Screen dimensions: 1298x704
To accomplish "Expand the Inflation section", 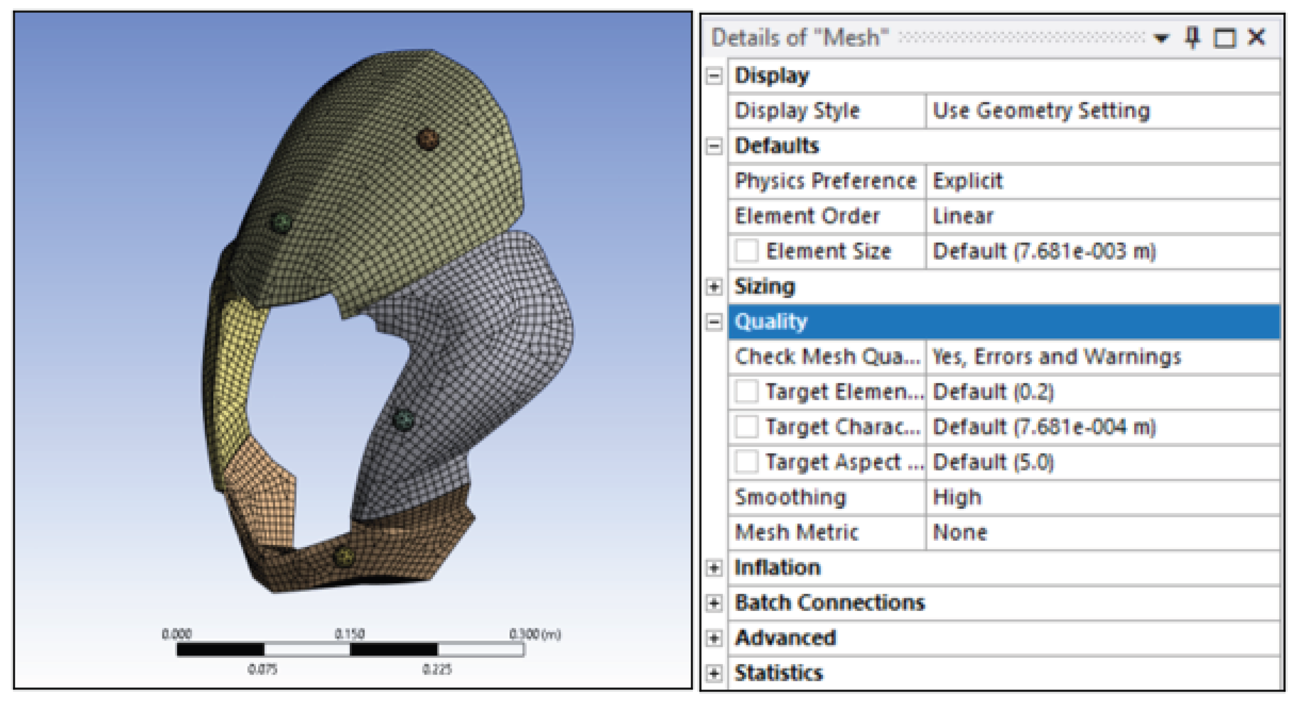I will tap(714, 567).
